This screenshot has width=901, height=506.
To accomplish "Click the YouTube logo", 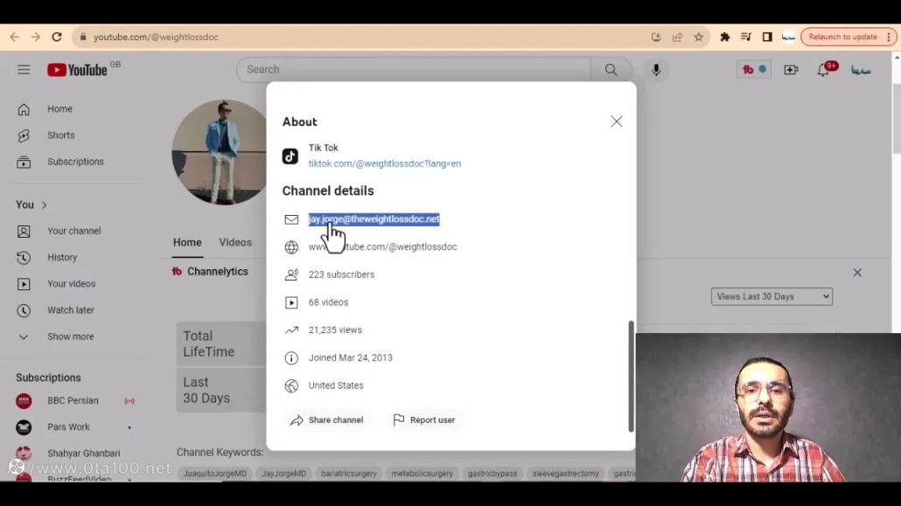I will pos(77,70).
